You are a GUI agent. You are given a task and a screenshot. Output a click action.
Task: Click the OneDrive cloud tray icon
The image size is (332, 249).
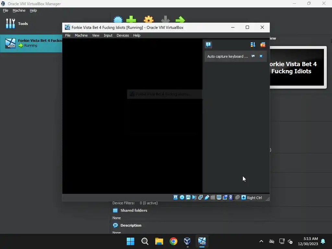[x=272, y=241]
